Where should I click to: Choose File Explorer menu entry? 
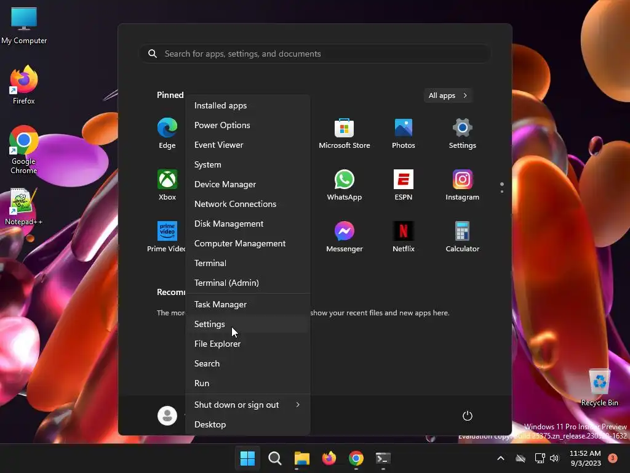tap(247, 344)
